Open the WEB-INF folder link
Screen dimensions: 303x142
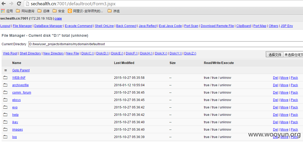pos(19,78)
